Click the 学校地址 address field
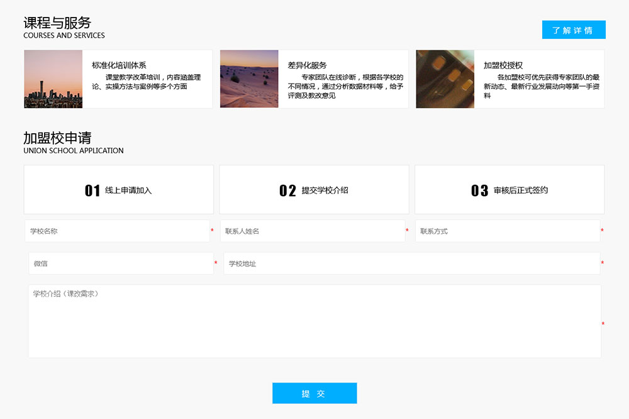This screenshot has height=419, width=629. (x=411, y=264)
